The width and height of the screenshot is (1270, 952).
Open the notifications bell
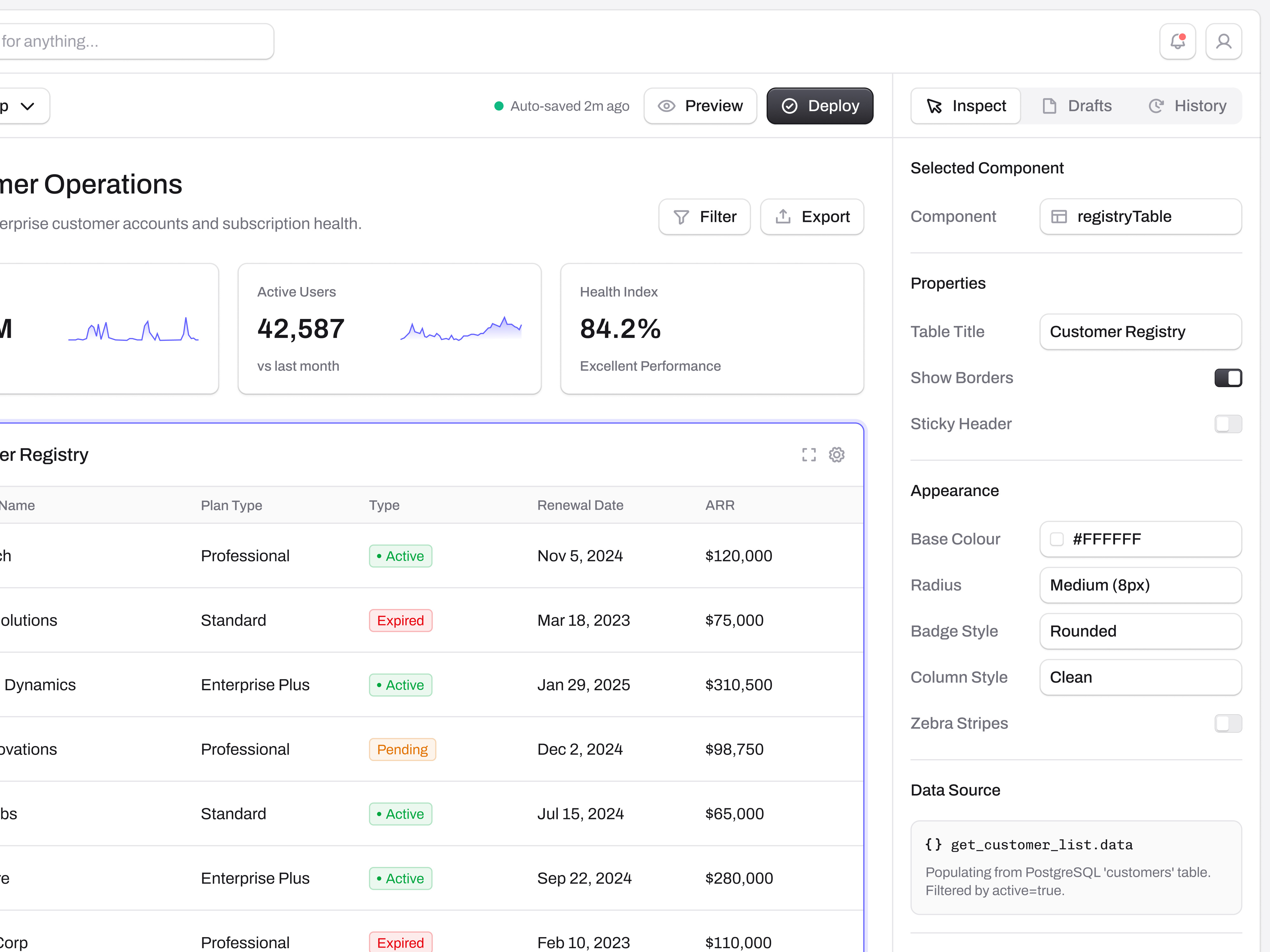point(1178,41)
